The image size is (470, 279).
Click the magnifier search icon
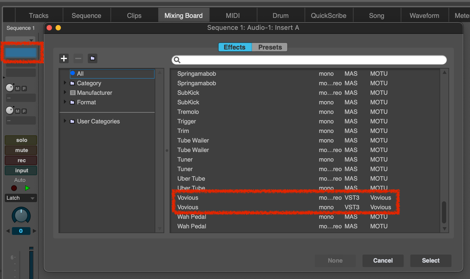(177, 60)
